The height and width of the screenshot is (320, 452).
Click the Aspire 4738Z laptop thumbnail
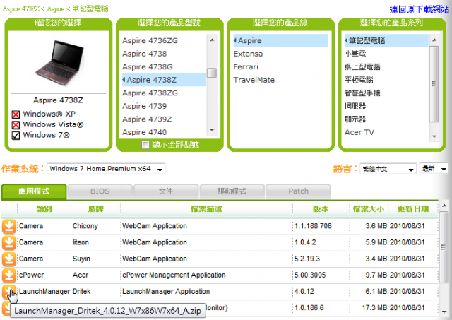[x=59, y=63]
